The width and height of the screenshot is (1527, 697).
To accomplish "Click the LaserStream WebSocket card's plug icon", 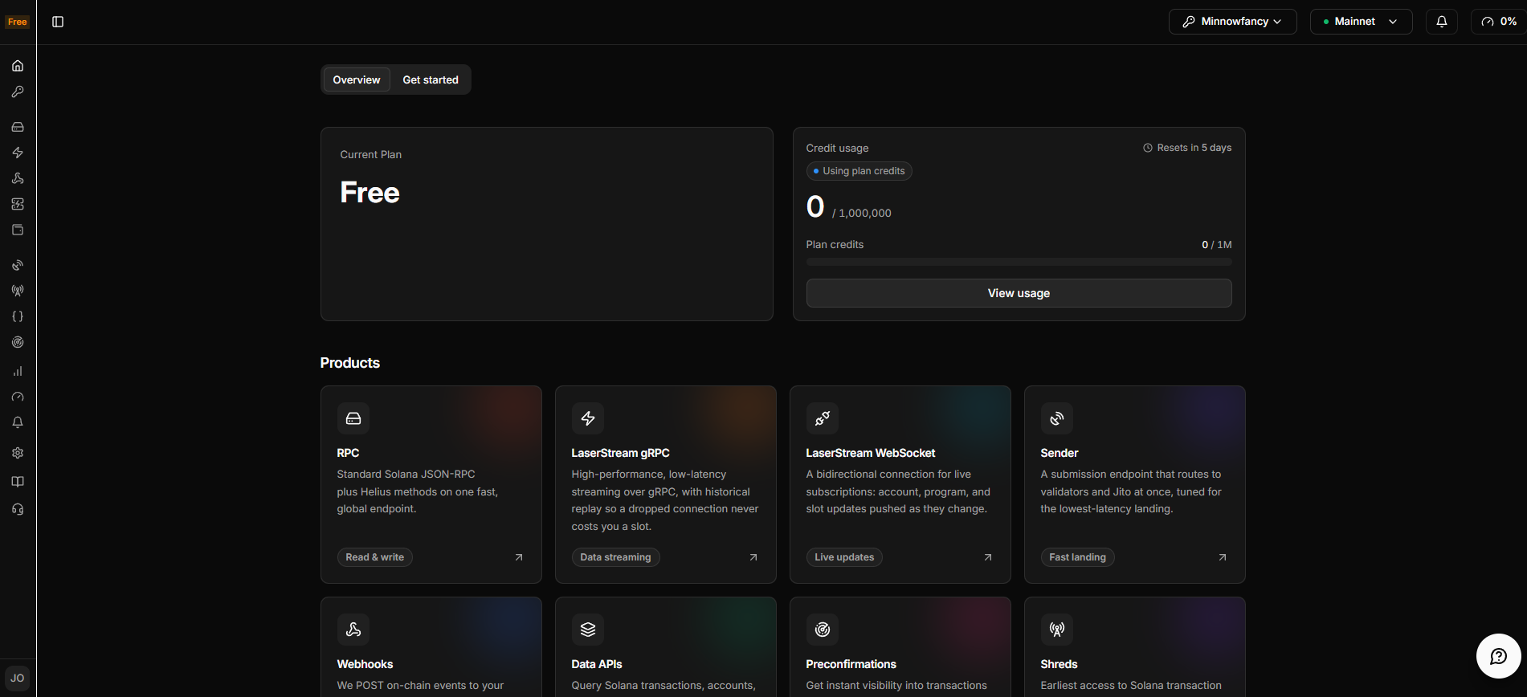I will pyautogui.click(x=823, y=418).
